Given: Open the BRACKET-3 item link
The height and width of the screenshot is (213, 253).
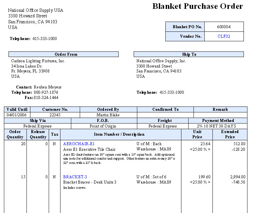Looking at the screenshot, I should point(75,177).
